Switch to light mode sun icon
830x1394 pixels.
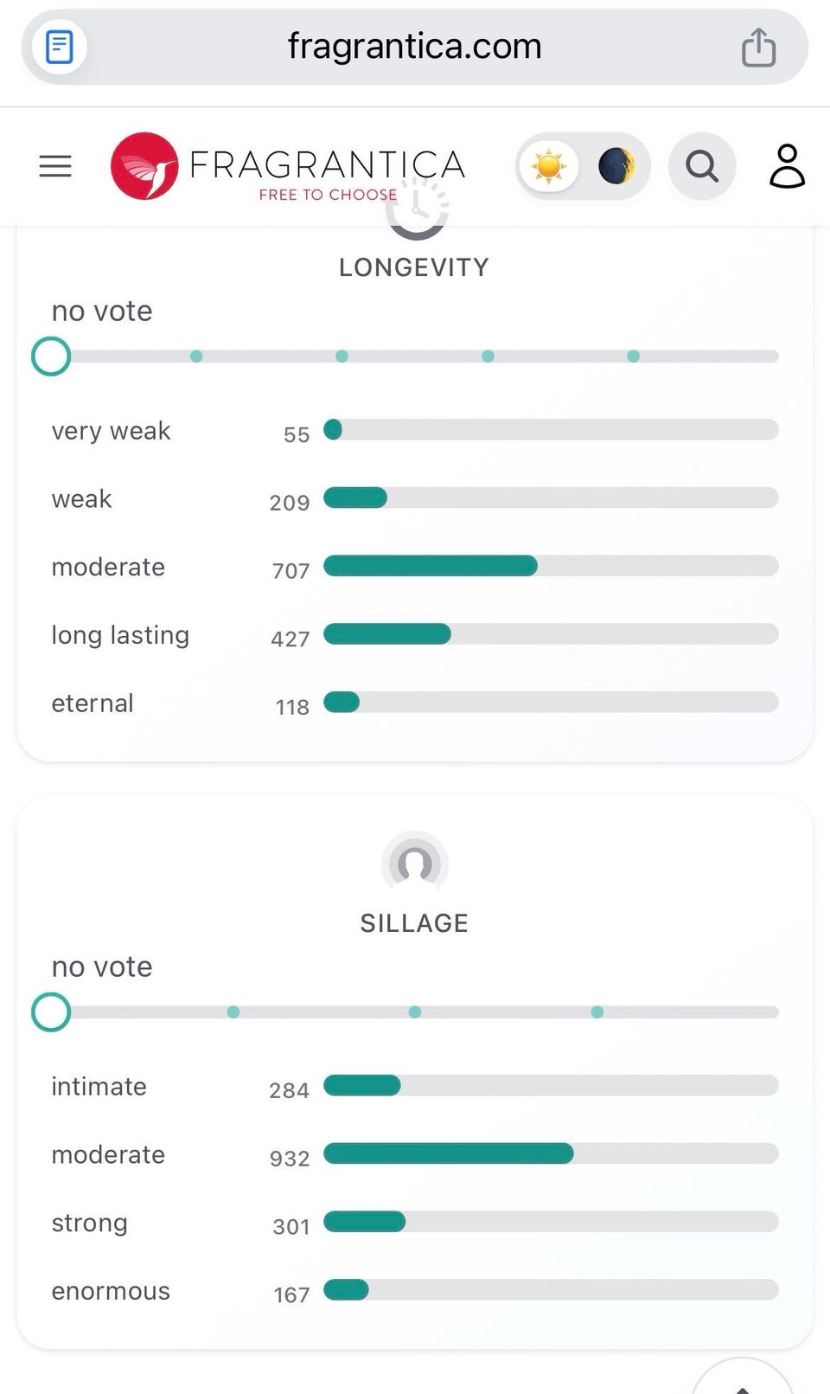point(549,165)
